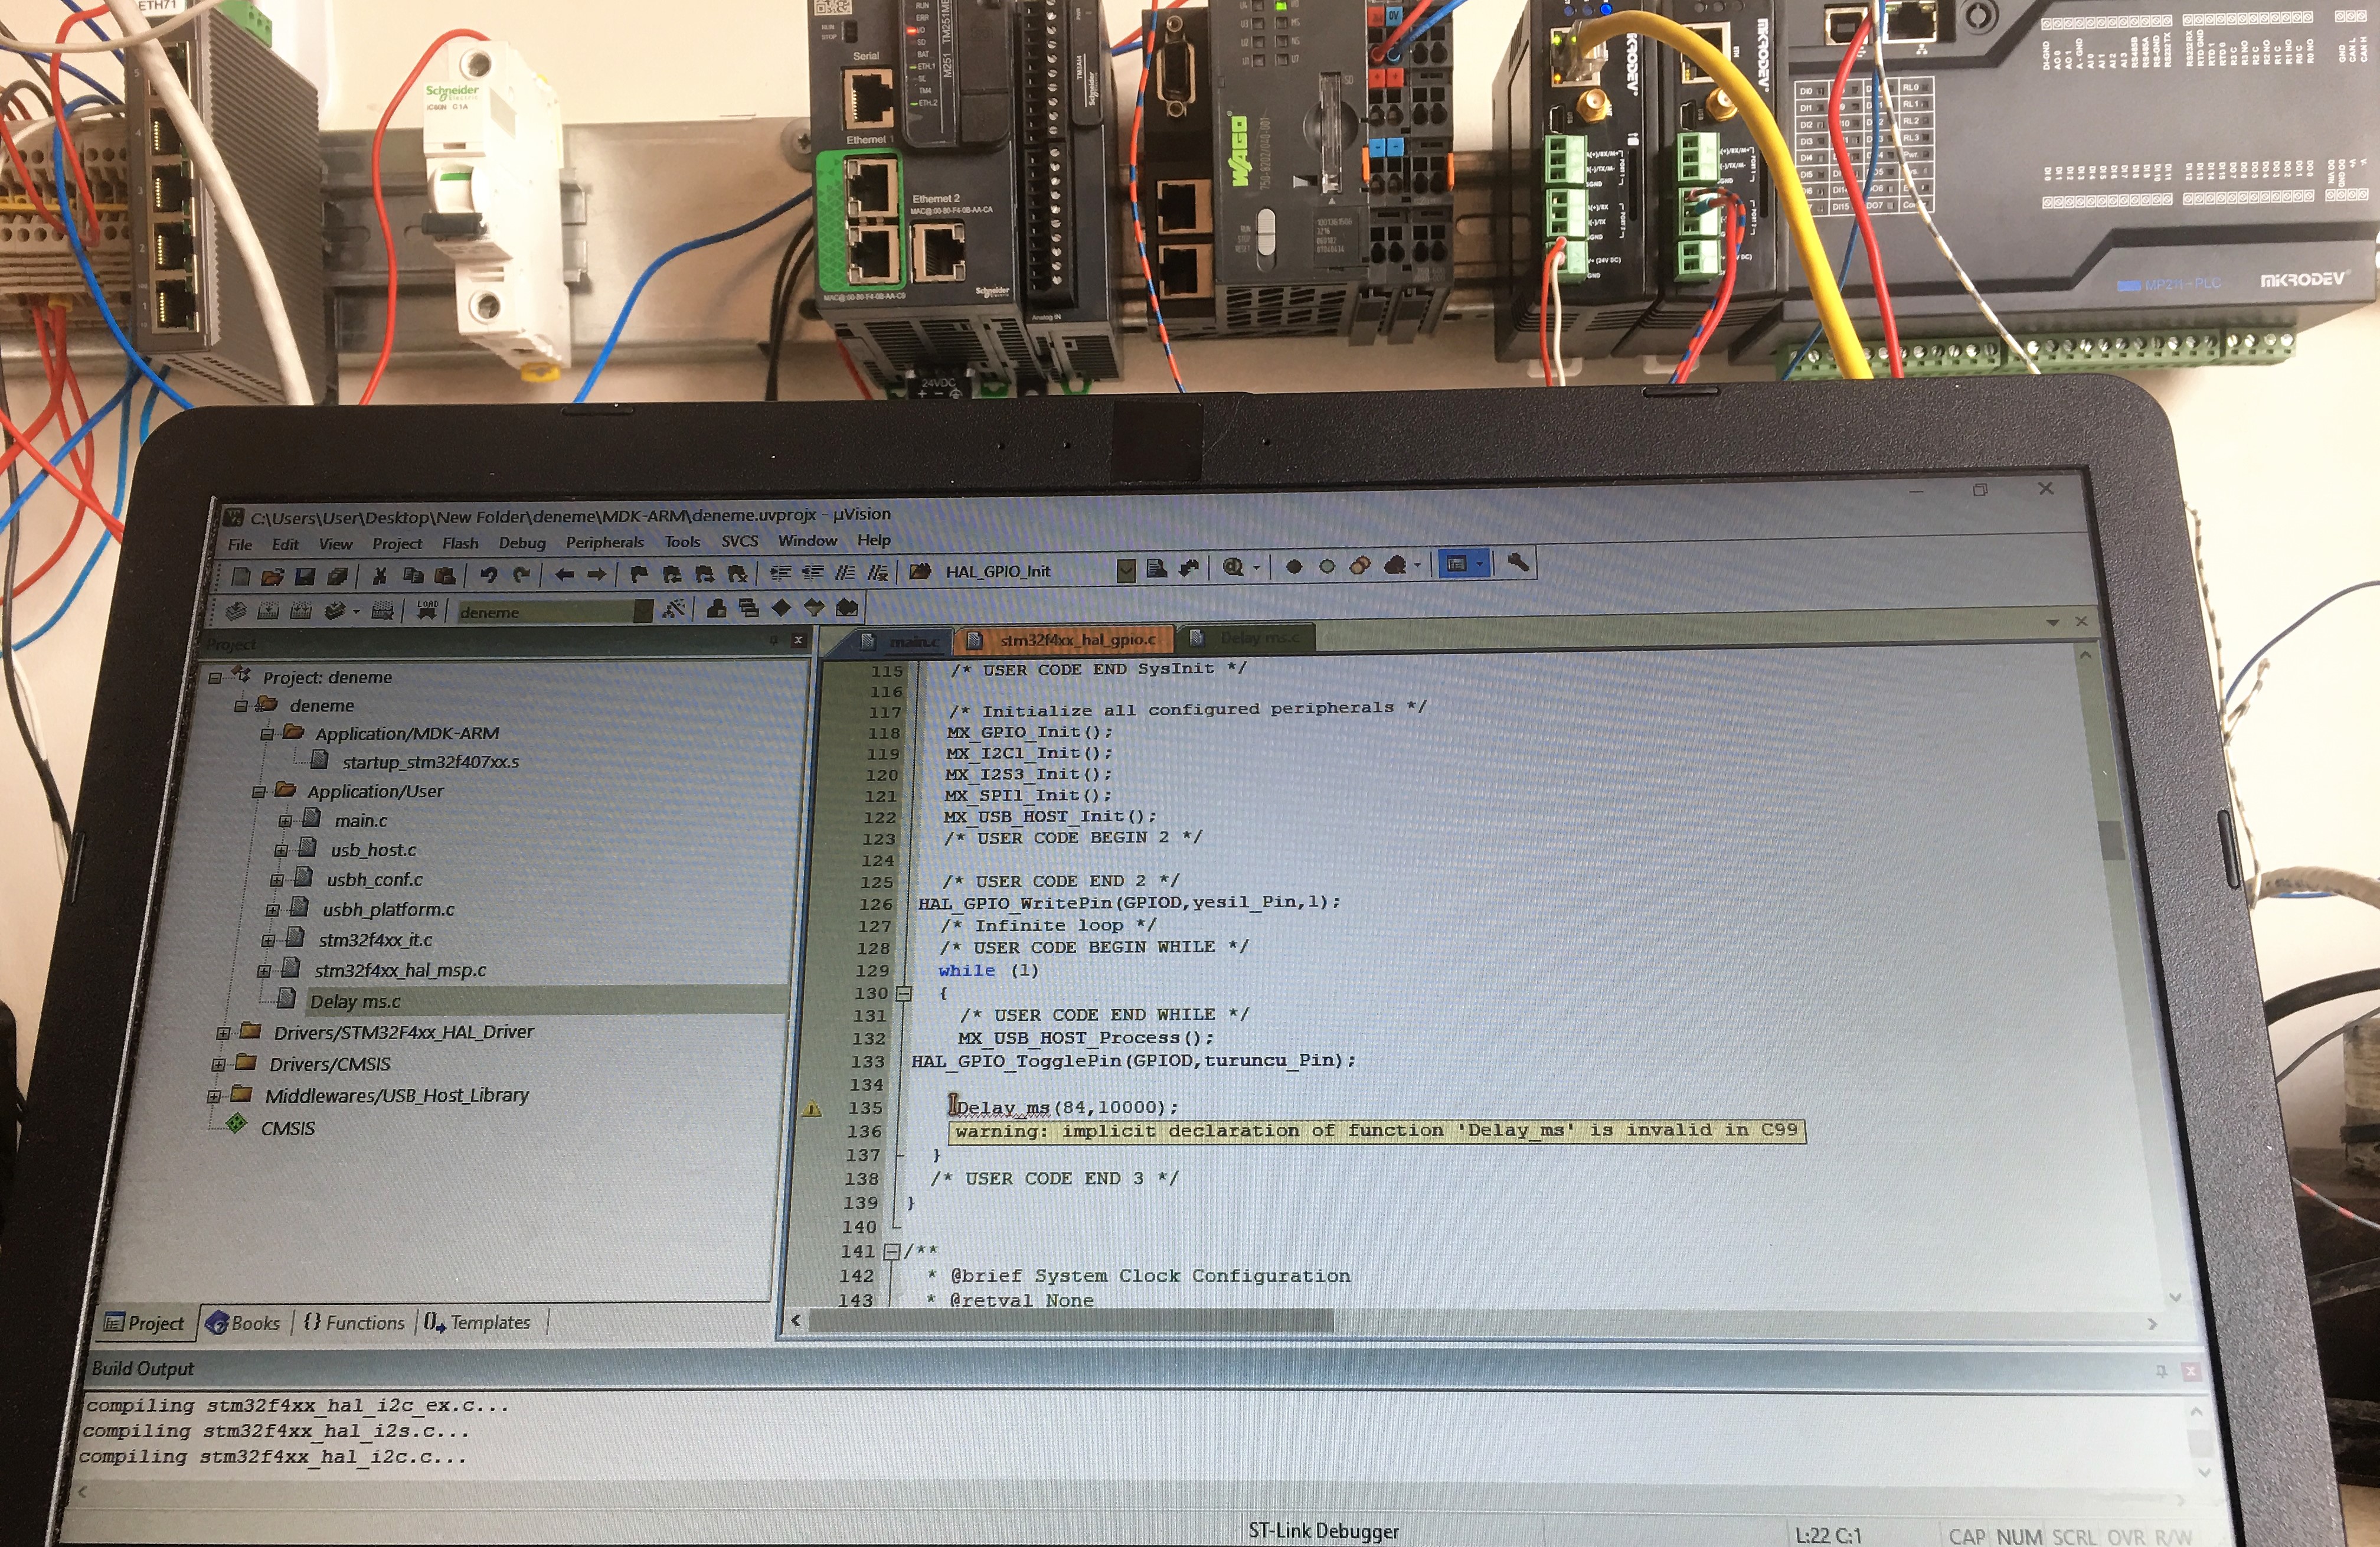Click the Configuration wrench icon
The image size is (2380, 1547).
tap(1518, 563)
